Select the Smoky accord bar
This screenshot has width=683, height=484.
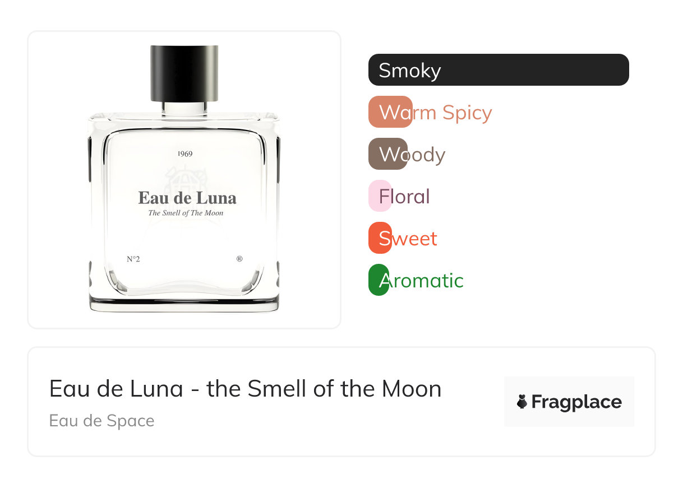click(499, 70)
